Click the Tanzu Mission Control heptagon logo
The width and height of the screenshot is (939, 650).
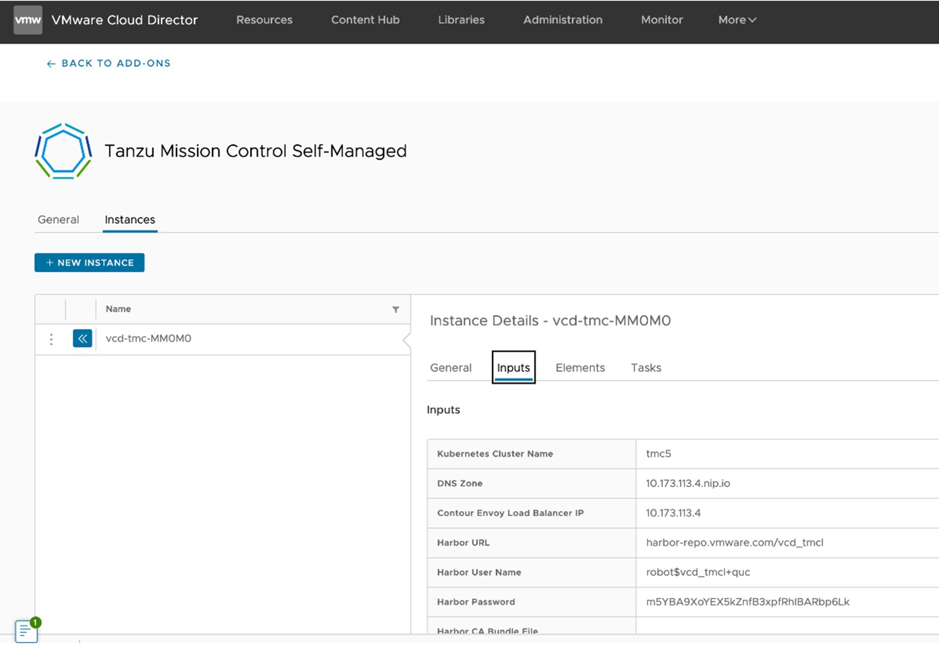coord(63,151)
